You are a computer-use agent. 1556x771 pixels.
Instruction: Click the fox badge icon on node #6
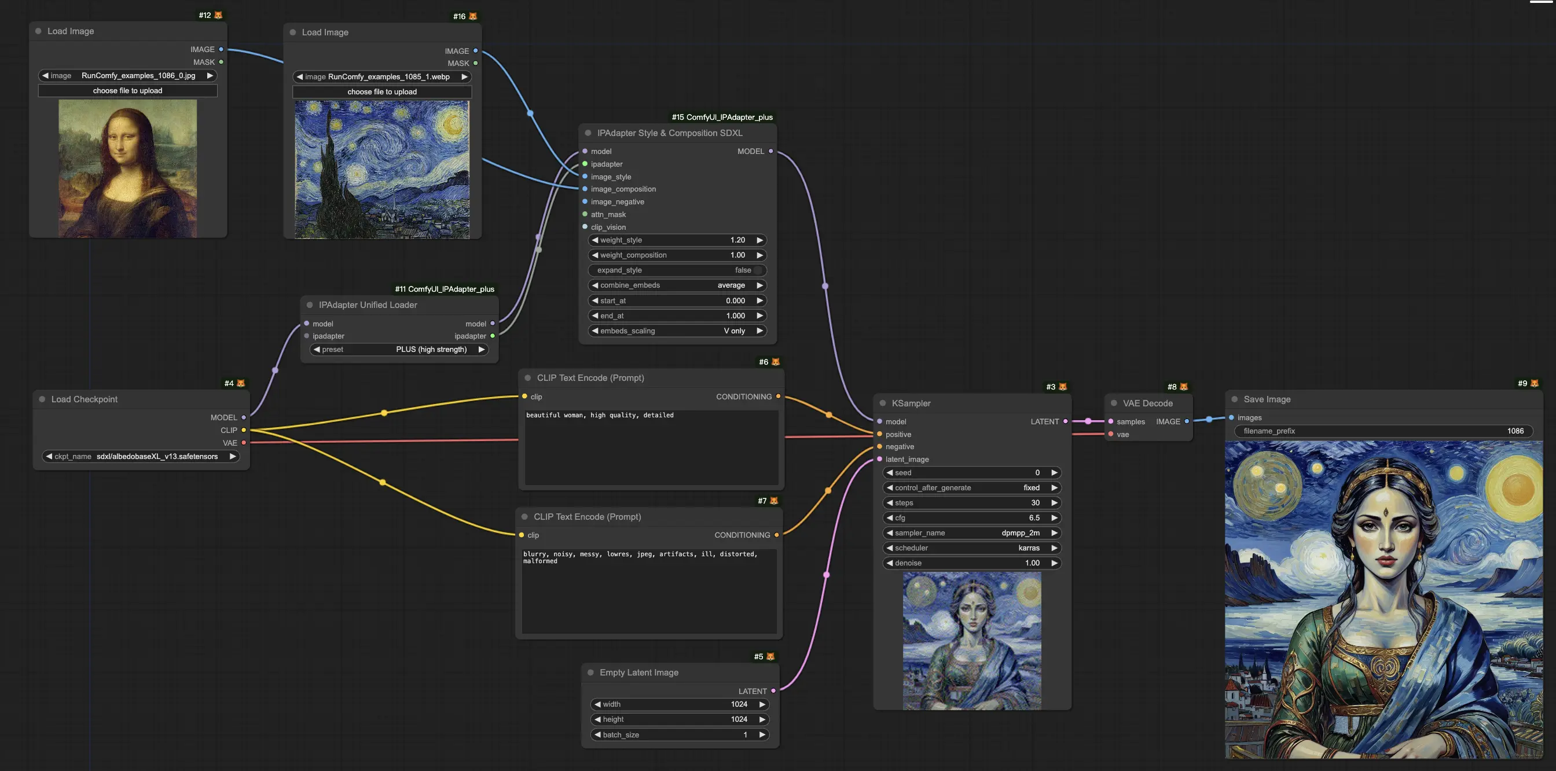pyautogui.click(x=776, y=362)
